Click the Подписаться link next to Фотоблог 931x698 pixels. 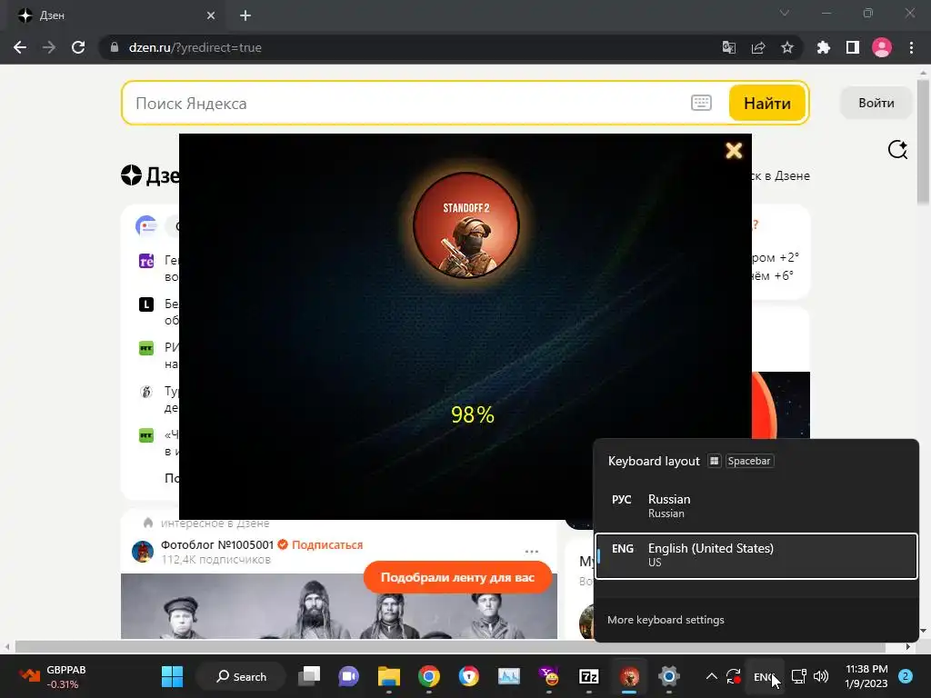327,545
